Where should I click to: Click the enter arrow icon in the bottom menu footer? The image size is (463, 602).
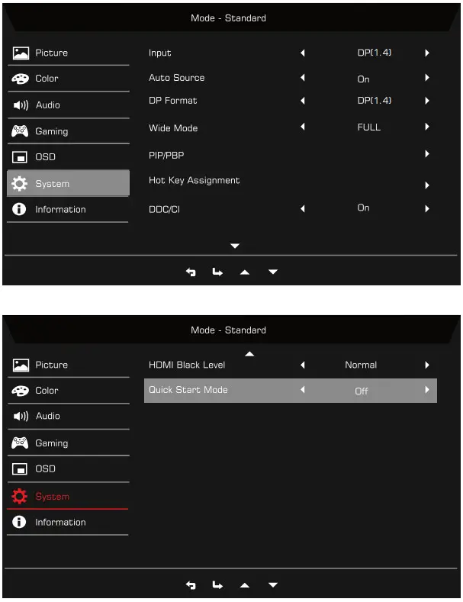click(x=217, y=585)
